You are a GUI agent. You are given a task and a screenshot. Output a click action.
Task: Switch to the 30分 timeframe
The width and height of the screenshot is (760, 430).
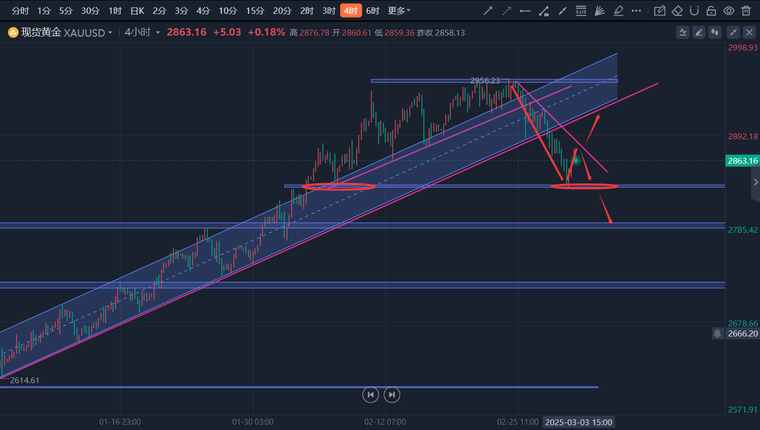pos(90,11)
